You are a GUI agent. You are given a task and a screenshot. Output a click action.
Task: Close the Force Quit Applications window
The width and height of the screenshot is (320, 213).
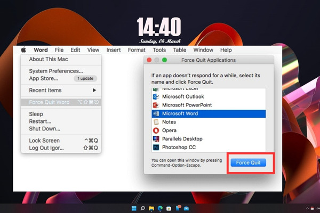pos(149,60)
